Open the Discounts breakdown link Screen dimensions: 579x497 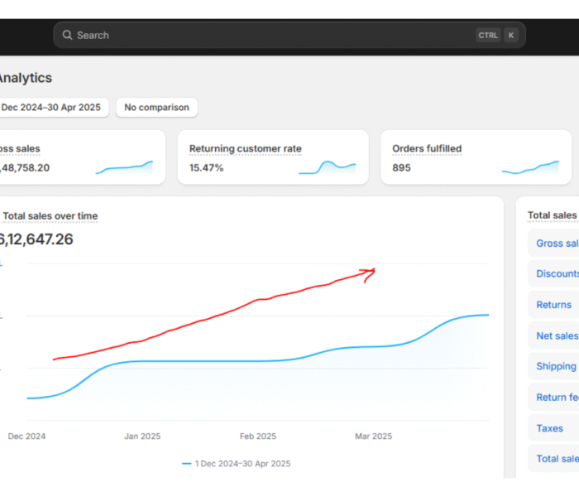pyautogui.click(x=553, y=273)
